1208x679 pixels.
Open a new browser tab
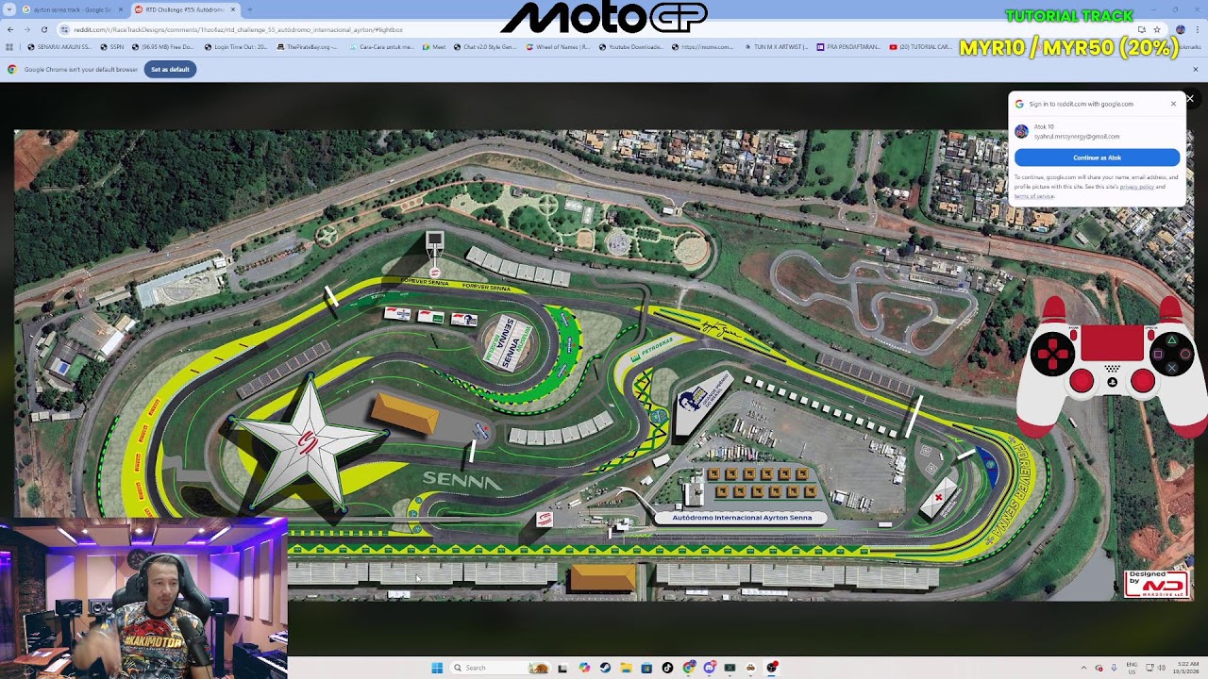[x=249, y=9]
